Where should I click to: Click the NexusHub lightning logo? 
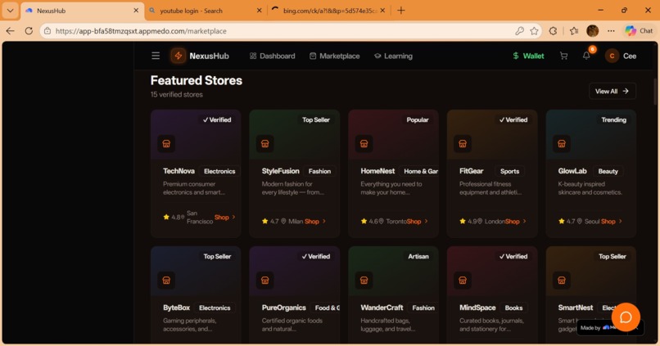(x=179, y=56)
